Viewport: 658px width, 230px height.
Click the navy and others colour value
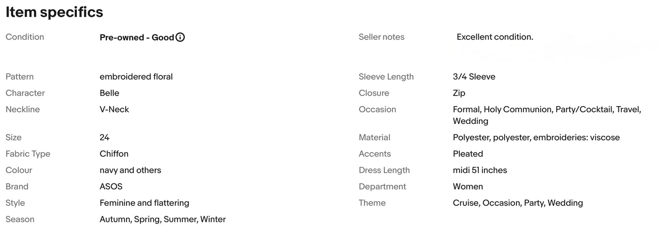(130, 170)
